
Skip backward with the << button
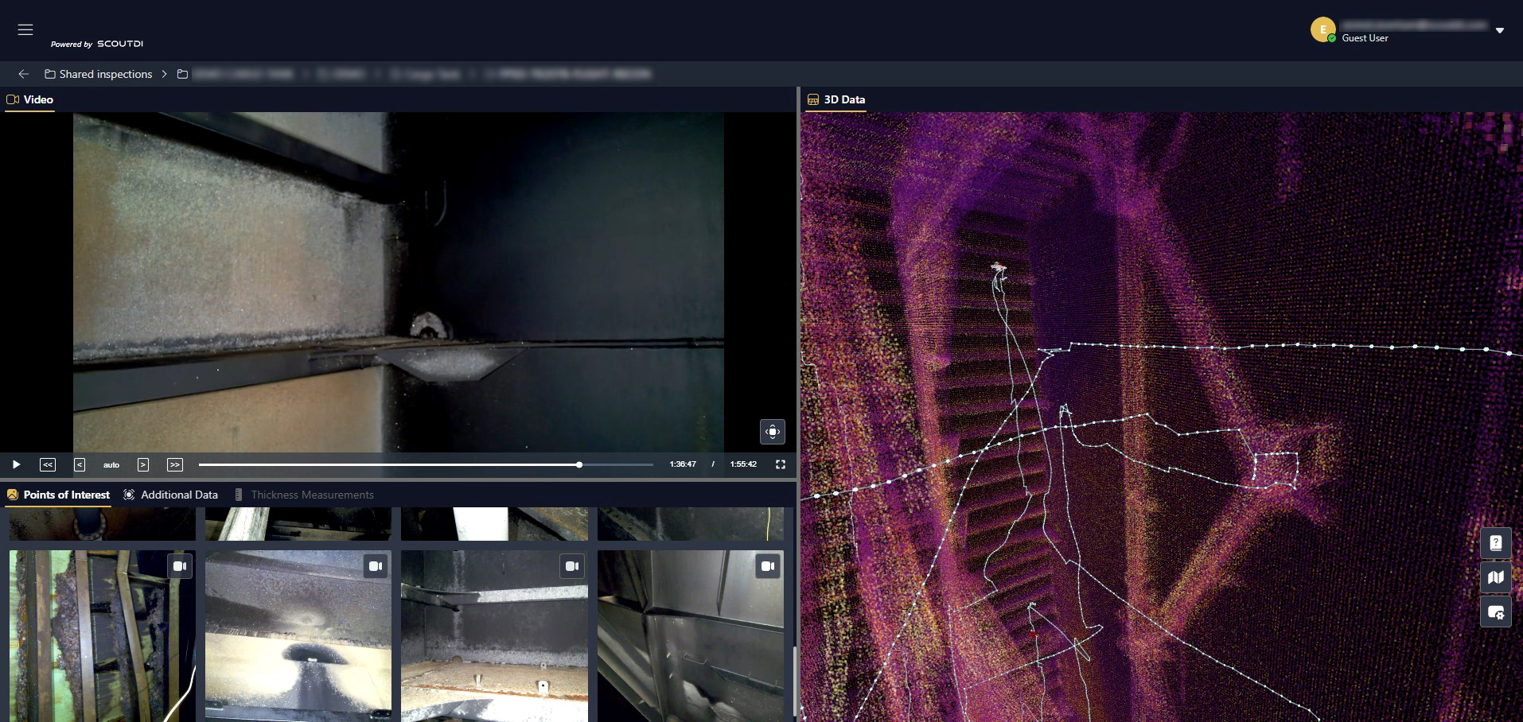tap(48, 464)
